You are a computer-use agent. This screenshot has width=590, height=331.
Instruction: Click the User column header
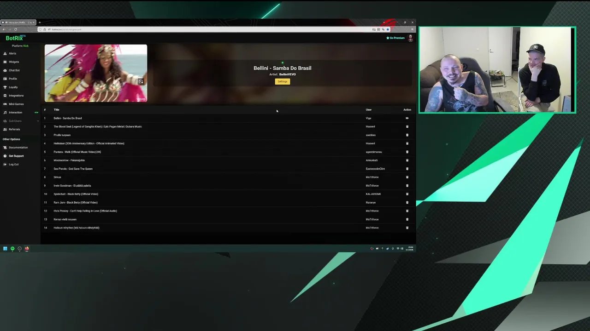point(369,110)
